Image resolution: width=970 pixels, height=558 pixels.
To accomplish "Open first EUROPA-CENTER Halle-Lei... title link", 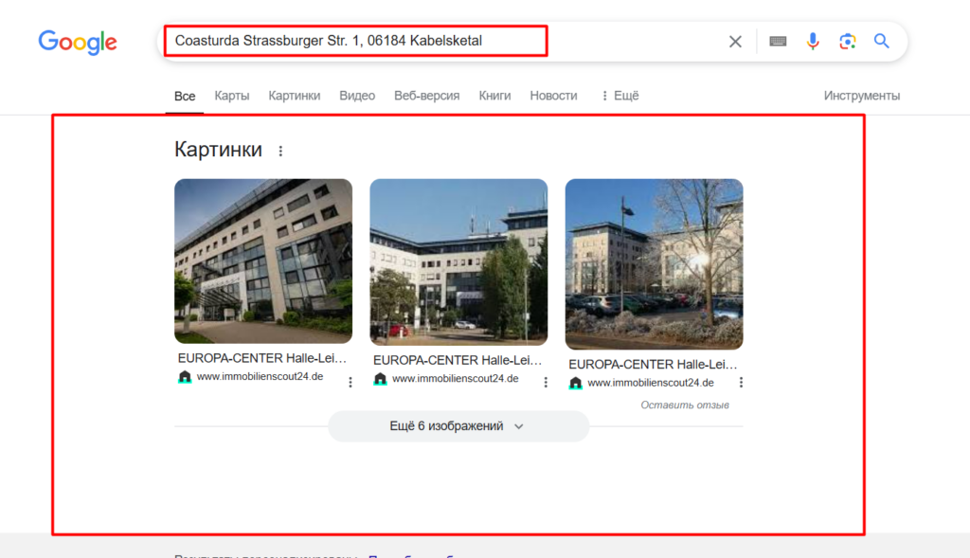I will click(x=262, y=358).
